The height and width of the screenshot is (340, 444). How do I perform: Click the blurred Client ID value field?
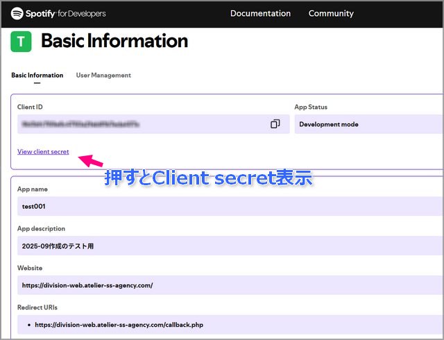click(139, 124)
